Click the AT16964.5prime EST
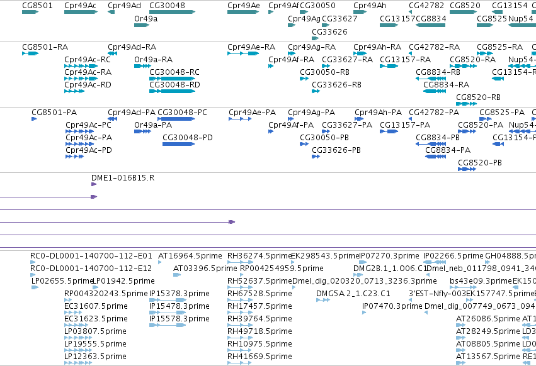This screenshot has height=366, width=536. pos(159,262)
